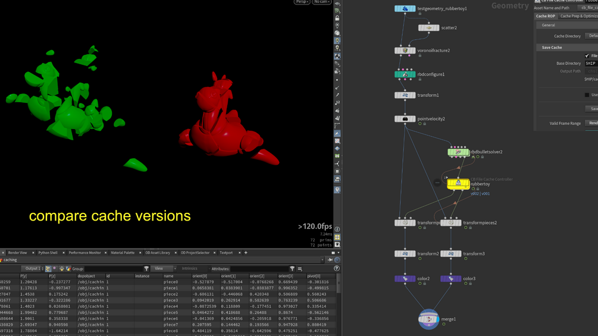The image size is (598, 336).
Task: Click the pin icon in caching path bar
Action: pos(330,260)
